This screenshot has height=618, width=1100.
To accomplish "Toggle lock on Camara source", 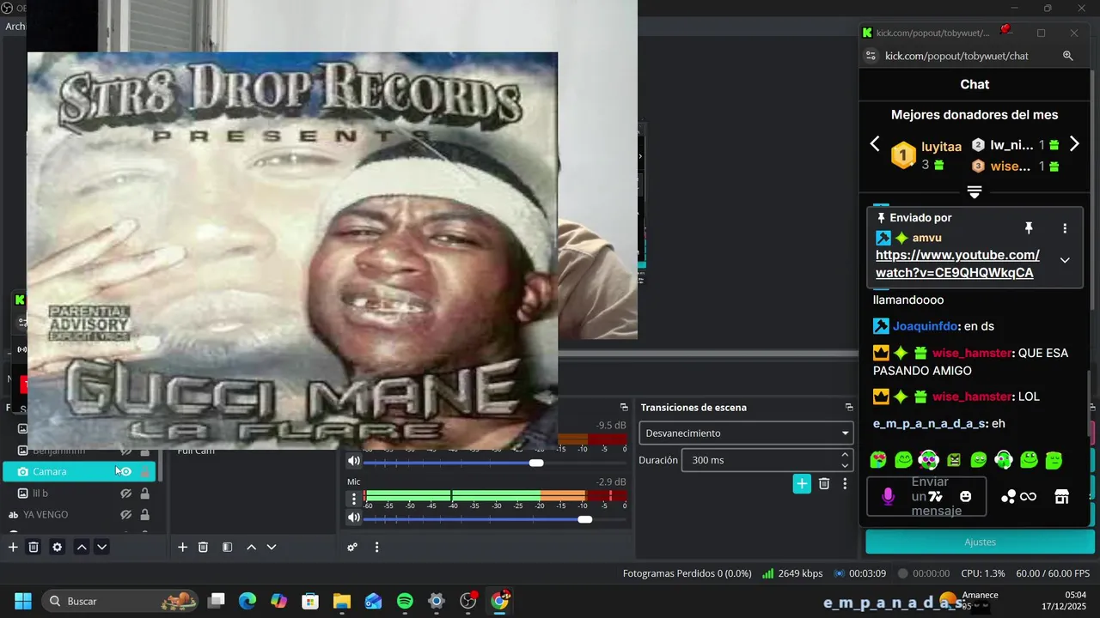I will pos(144,471).
